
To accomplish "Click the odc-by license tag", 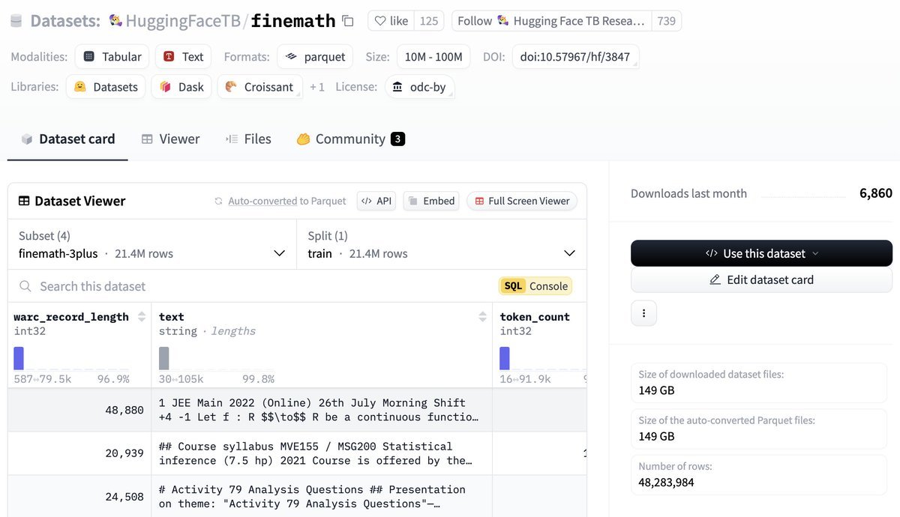I will click(x=419, y=87).
